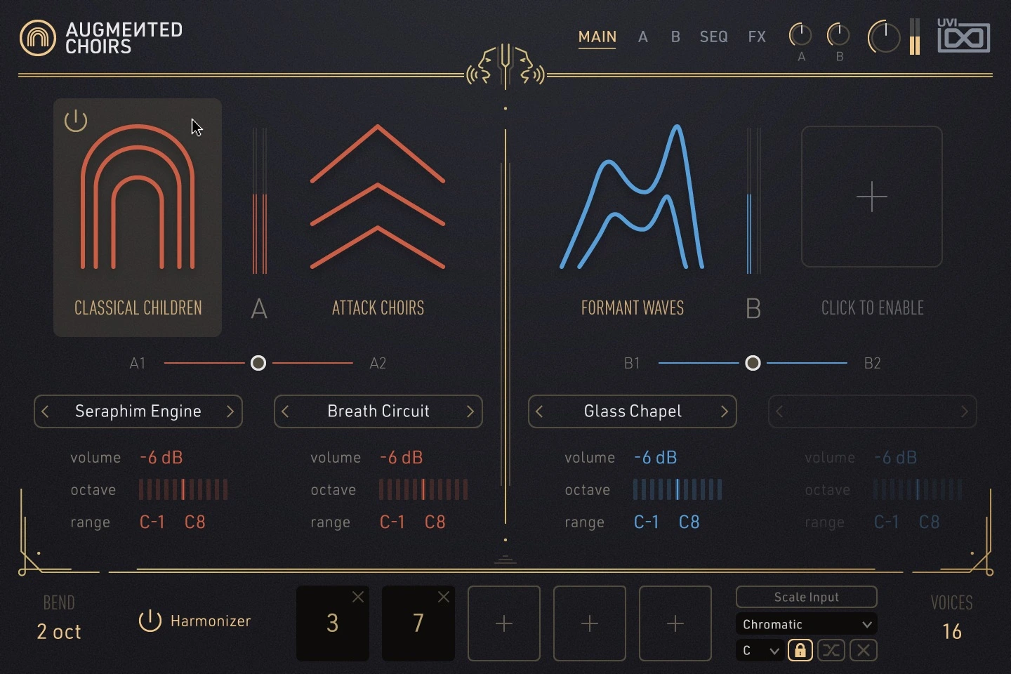Click the Formant Waves layer icon
Viewport: 1011px width, 674px height.
coord(632,197)
